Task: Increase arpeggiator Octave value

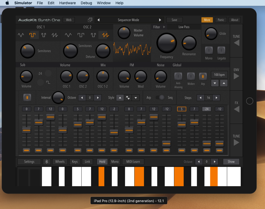Action: point(98,98)
